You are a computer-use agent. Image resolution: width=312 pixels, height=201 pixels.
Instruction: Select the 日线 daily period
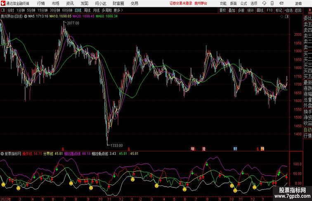pyautogui.click(x=78, y=10)
